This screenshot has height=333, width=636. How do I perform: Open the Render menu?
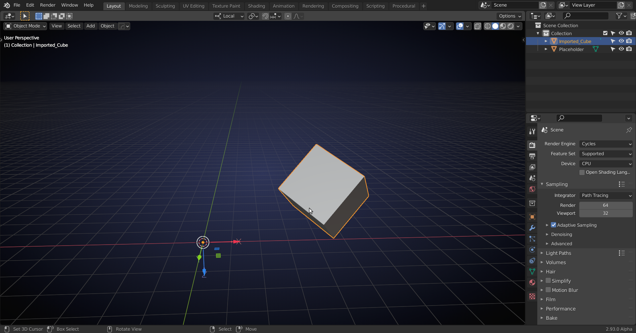pyautogui.click(x=48, y=5)
